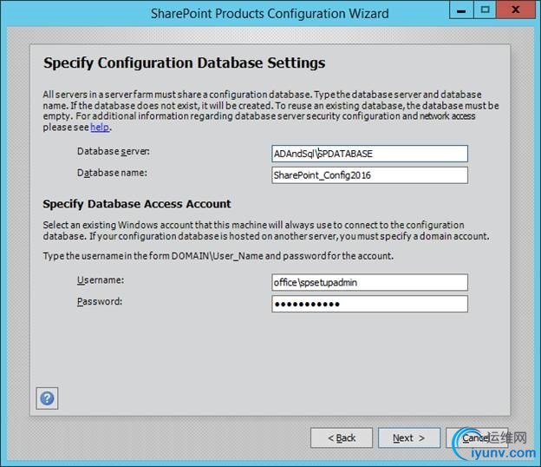541x467 pixels.
Task: Close the wizard with the red X
Action: (x=516, y=10)
